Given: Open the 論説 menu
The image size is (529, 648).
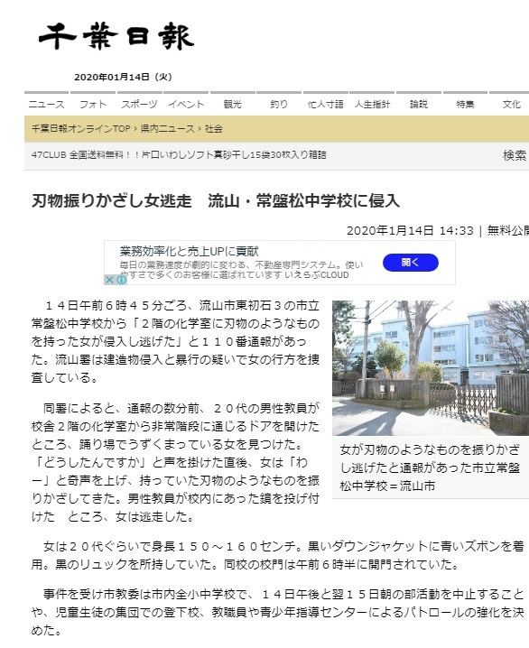Looking at the screenshot, I should [x=419, y=104].
